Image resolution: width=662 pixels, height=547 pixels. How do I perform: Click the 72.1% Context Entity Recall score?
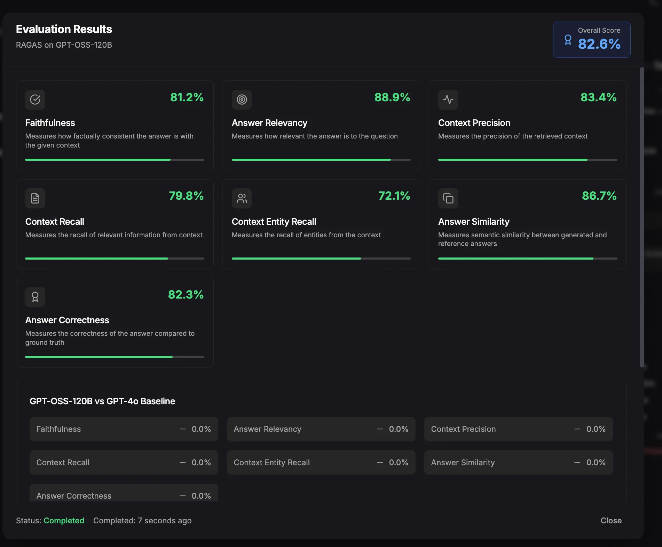(x=394, y=196)
